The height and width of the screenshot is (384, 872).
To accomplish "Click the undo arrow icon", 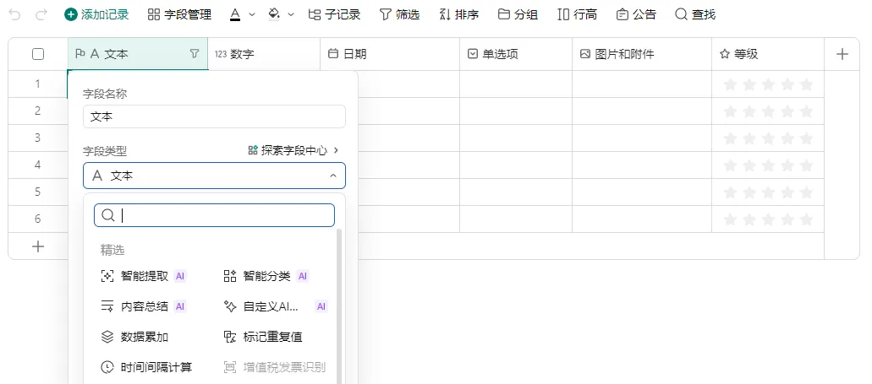I will click(15, 15).
